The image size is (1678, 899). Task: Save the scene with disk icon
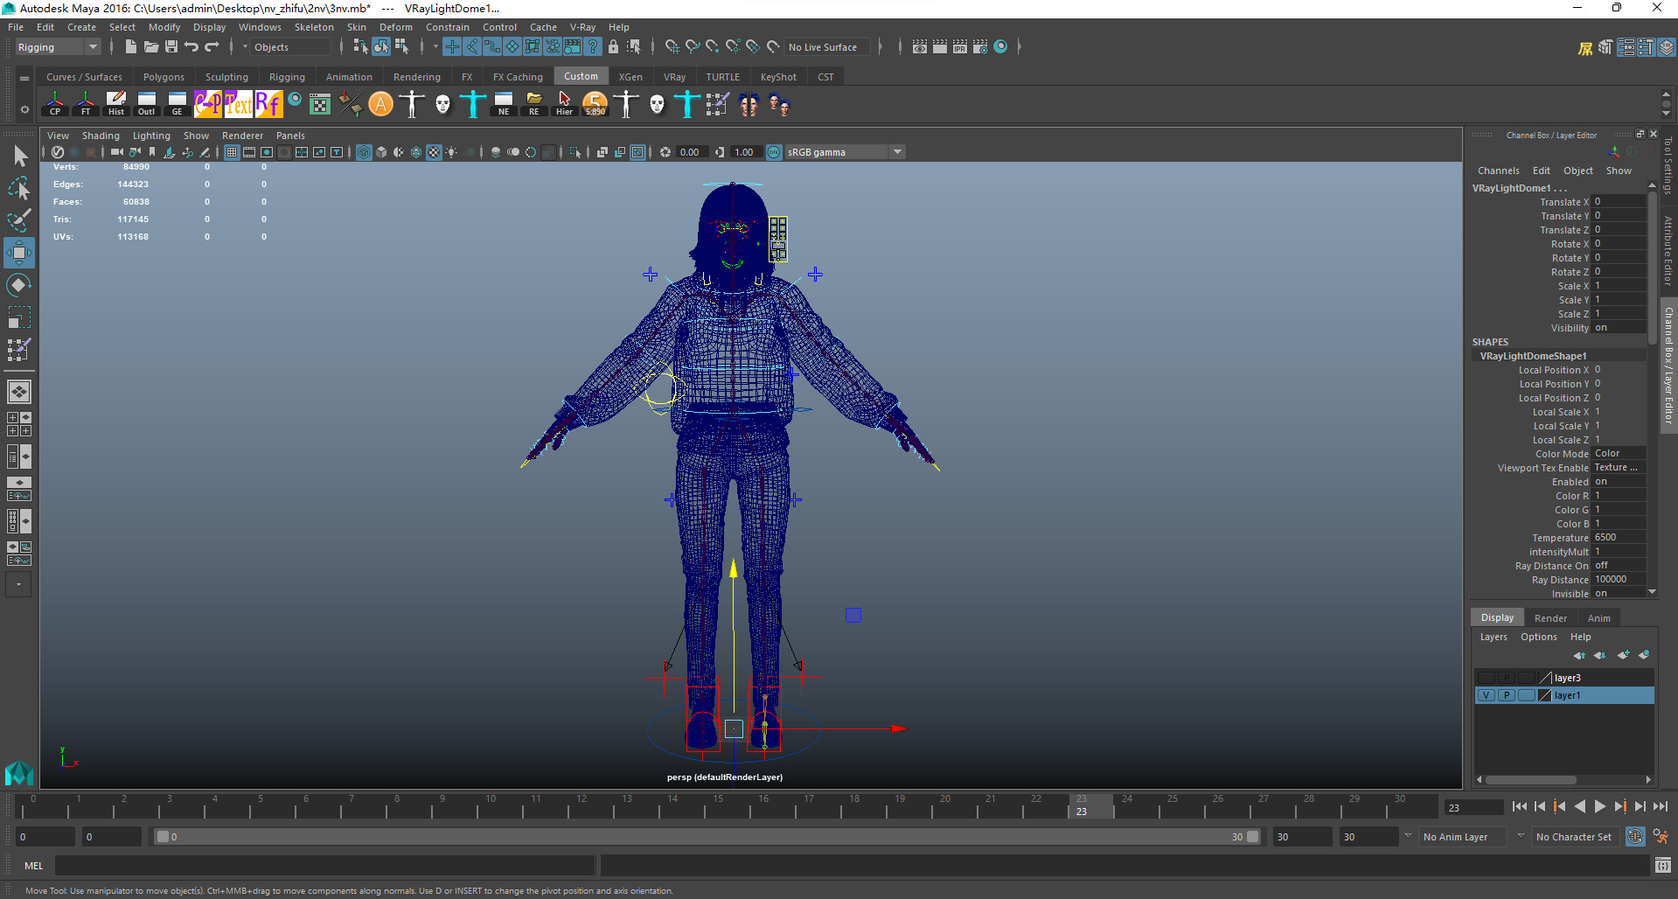point(171,46)
